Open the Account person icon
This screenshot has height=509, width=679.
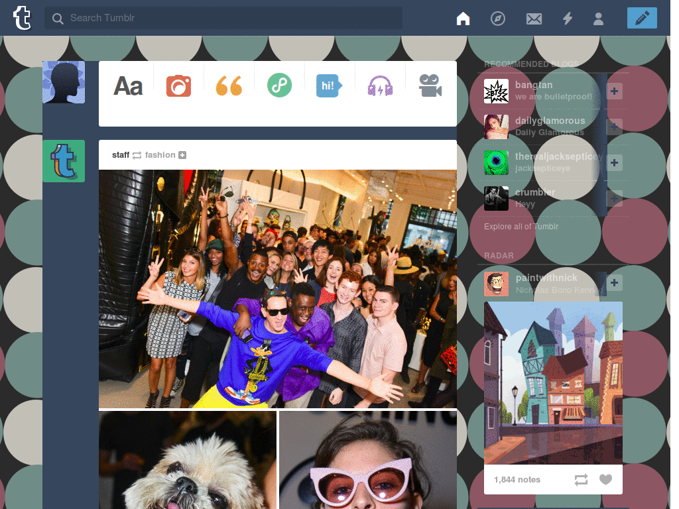(599, 19)
